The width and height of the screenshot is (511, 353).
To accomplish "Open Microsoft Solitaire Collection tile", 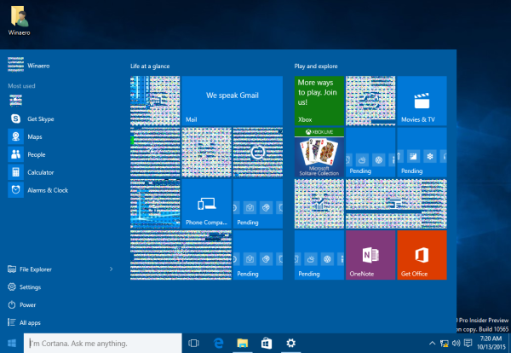I will pos(319,152).
